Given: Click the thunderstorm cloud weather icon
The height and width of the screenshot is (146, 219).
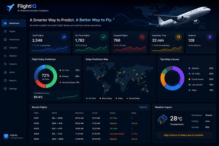Looking at the screenshot, I should pyautogui.click(x=162, y=119).
